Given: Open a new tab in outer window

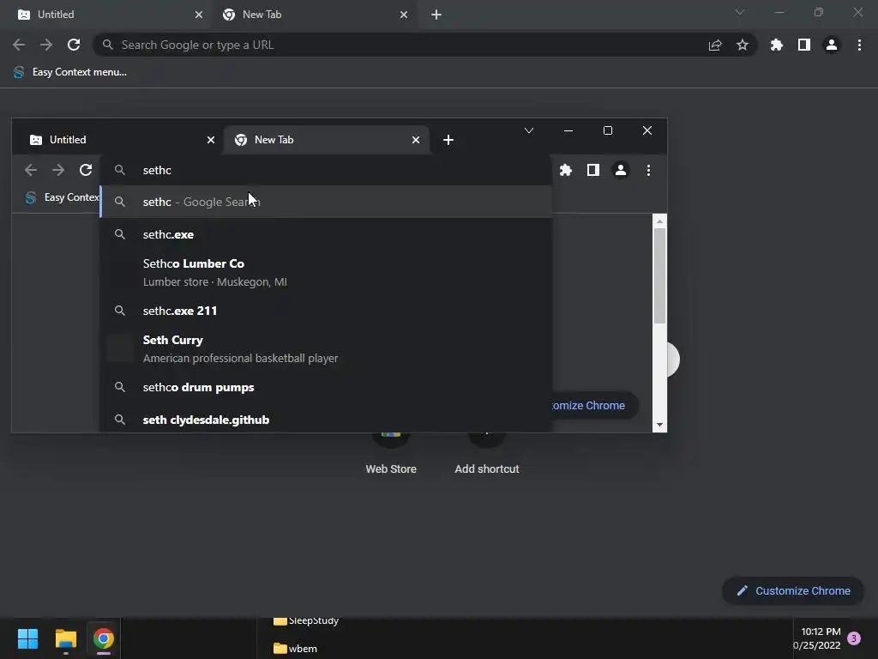Looking at the screenshot, I should 436,15.
